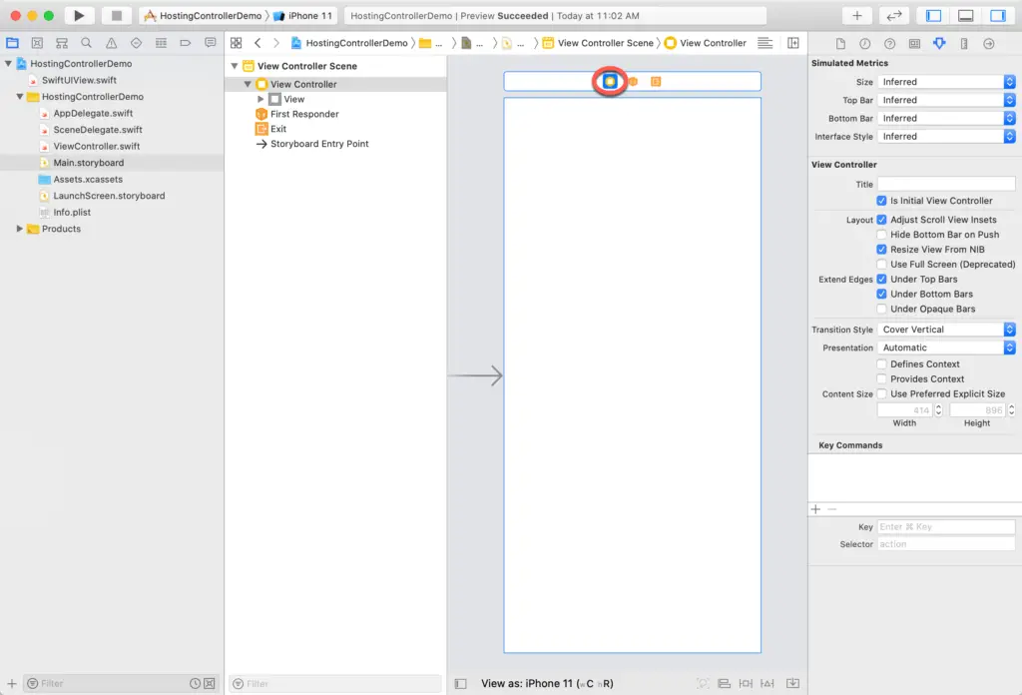The image size is (1022, 695).
Task: Select the Exit dock icon
Action: click(656, 82)
